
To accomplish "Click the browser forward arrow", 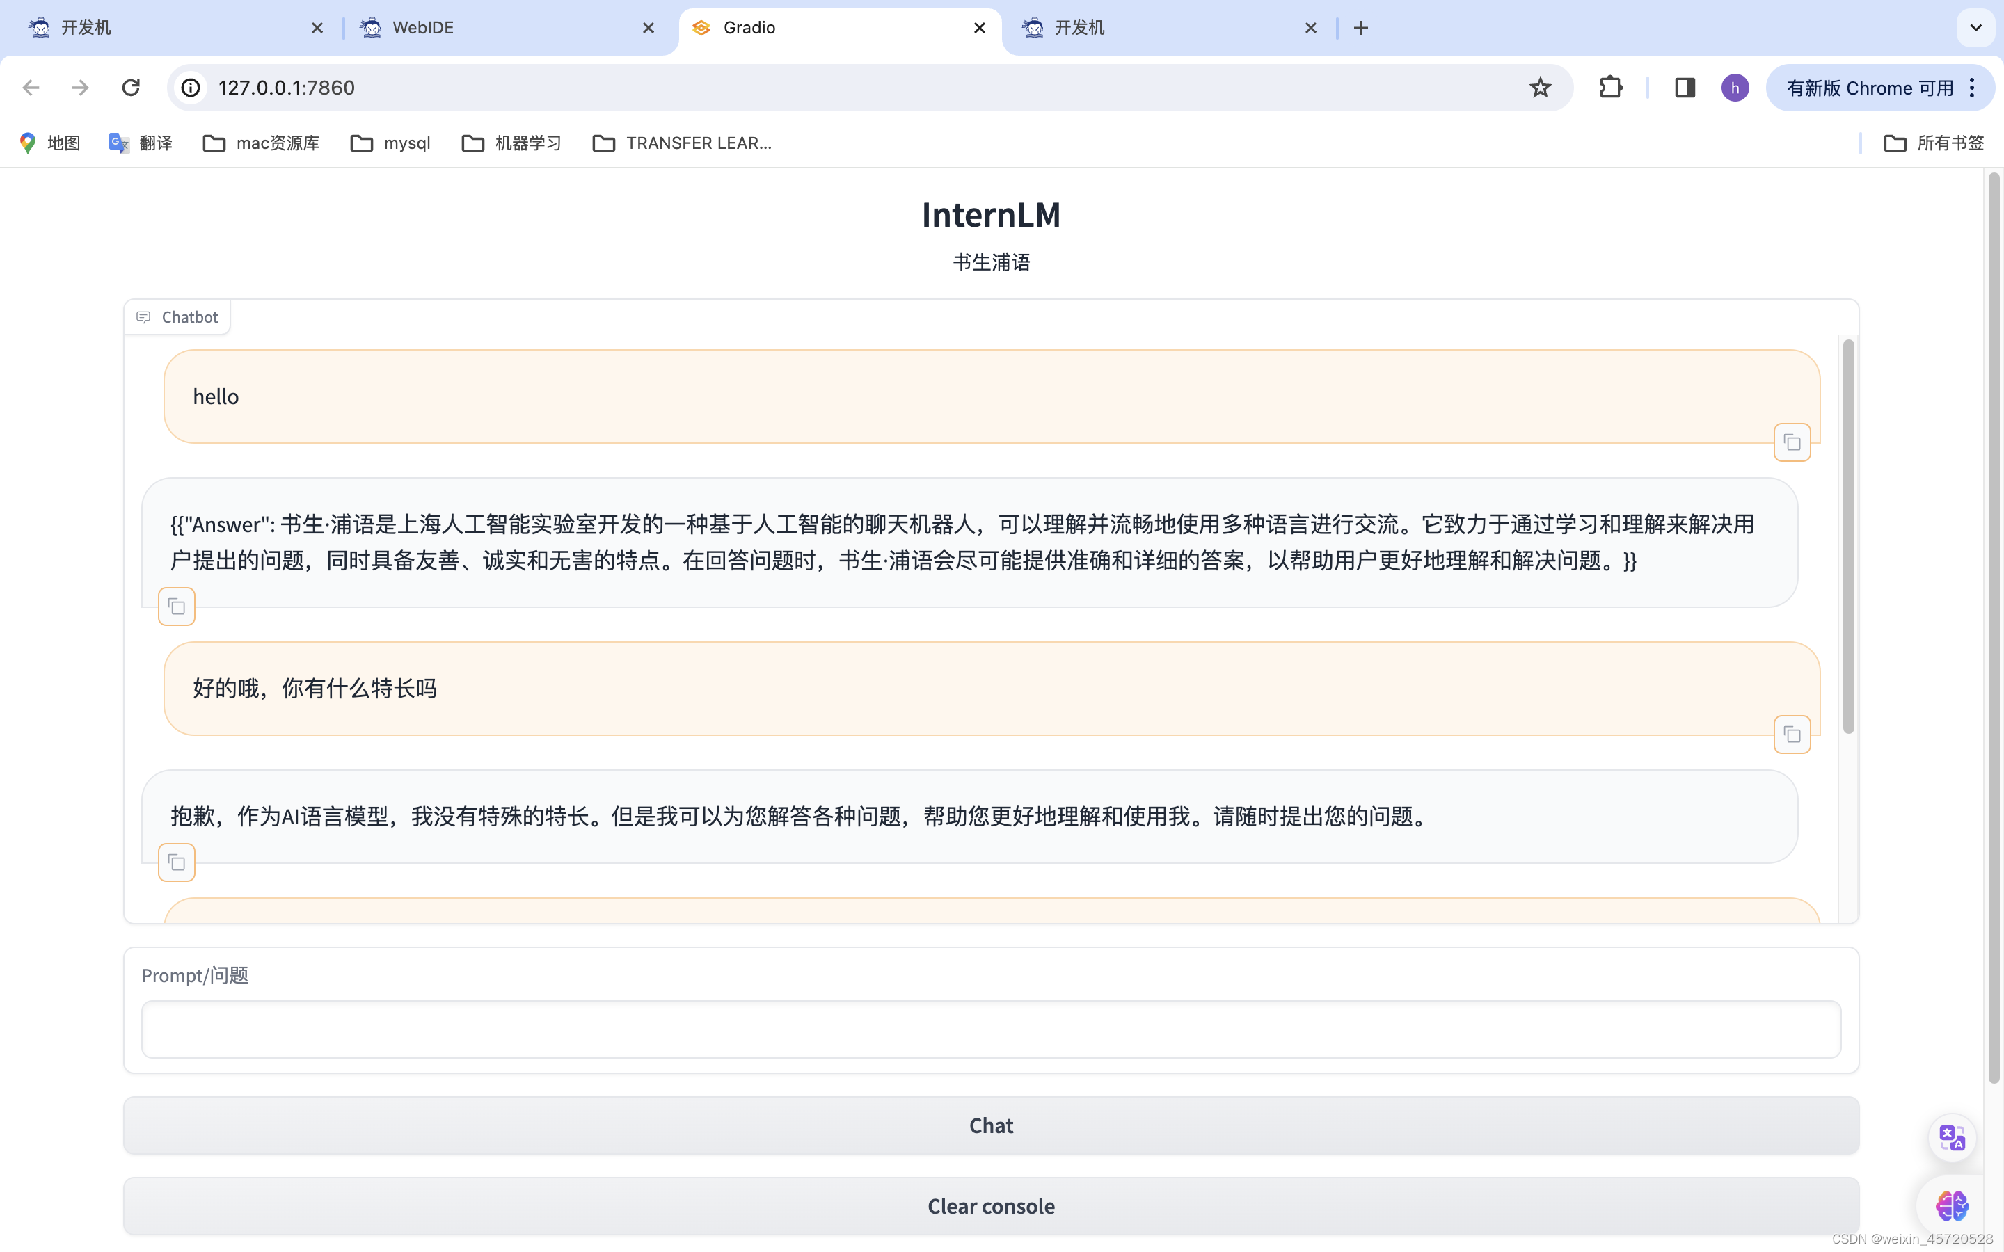I will pos(80,88).
